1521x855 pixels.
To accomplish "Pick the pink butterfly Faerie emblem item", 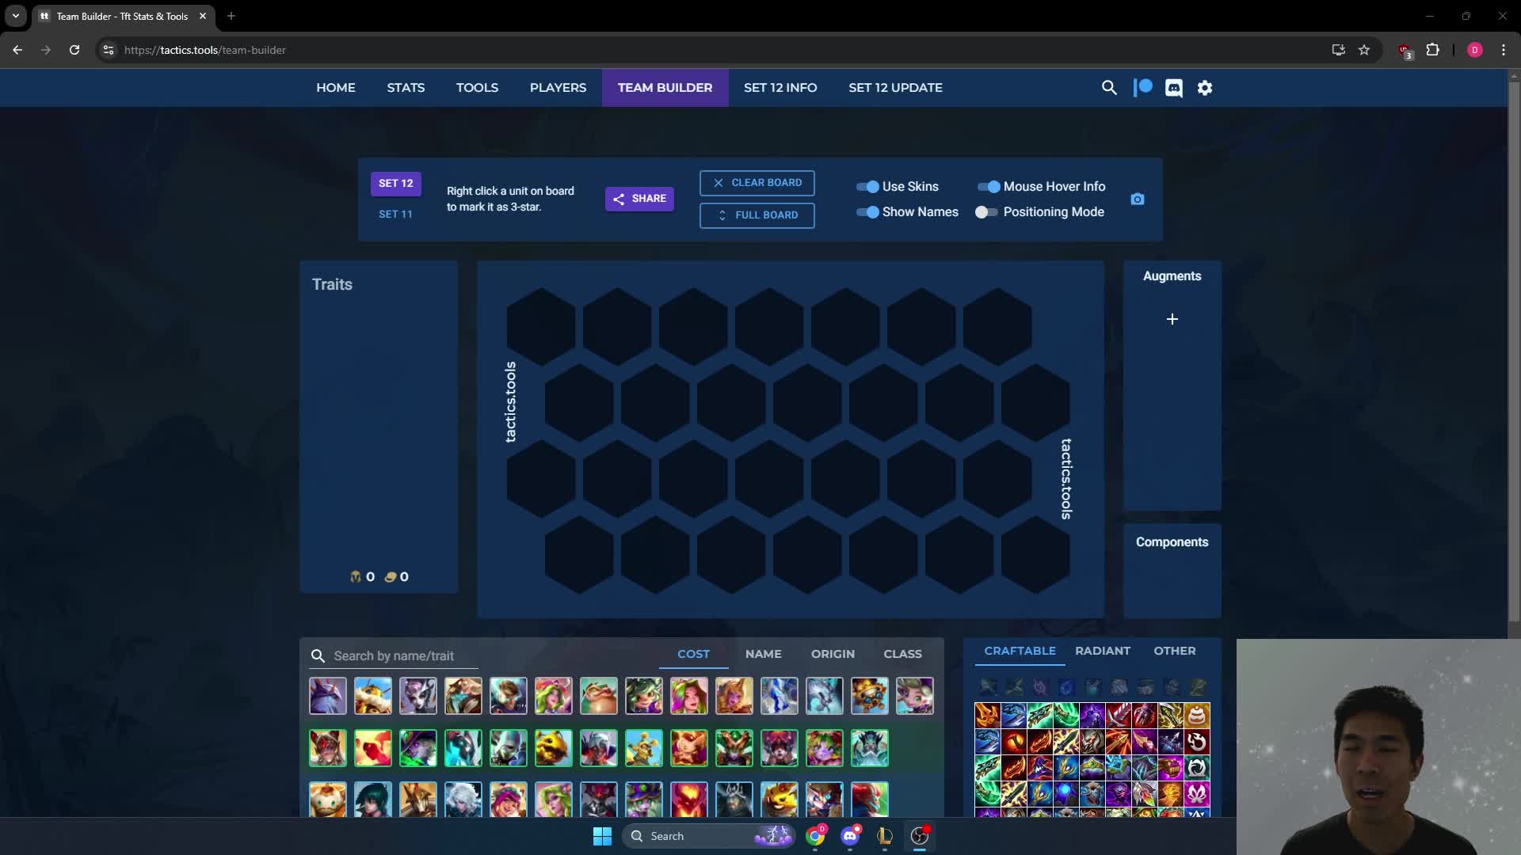I will pyautogui.click(x=1197, y=794).
